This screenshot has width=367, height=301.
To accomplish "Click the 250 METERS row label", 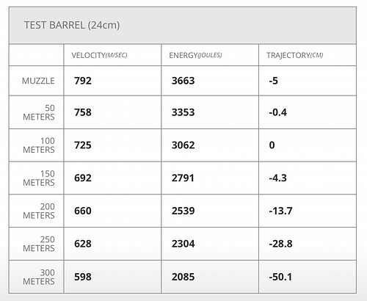I will point(39,244).
